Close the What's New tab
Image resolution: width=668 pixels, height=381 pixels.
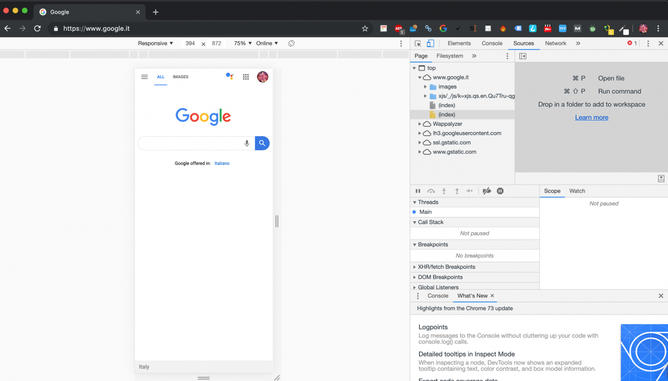click(x=492, y=295)
